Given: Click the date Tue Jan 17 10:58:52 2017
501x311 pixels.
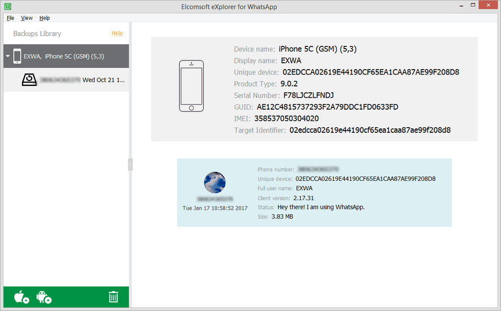Looking at the screenshot, I should pos(215,208).
